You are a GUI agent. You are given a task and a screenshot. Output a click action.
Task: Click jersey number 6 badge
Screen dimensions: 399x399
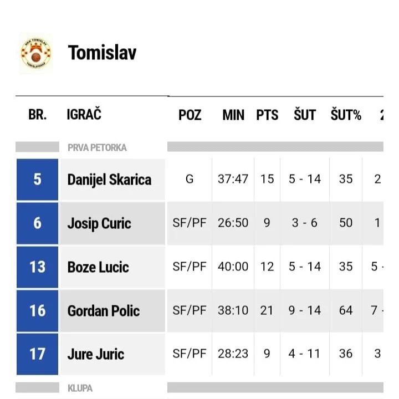pyautogui.click(x=37, y=223)
